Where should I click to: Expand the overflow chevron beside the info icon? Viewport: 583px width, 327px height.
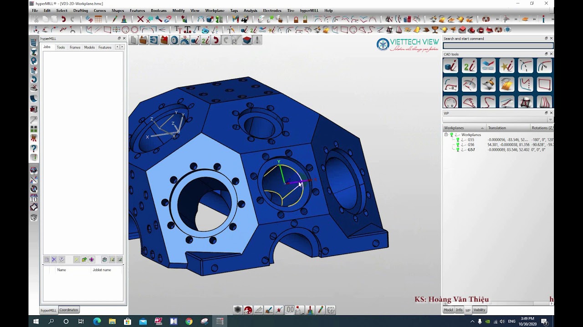point(552,19)
